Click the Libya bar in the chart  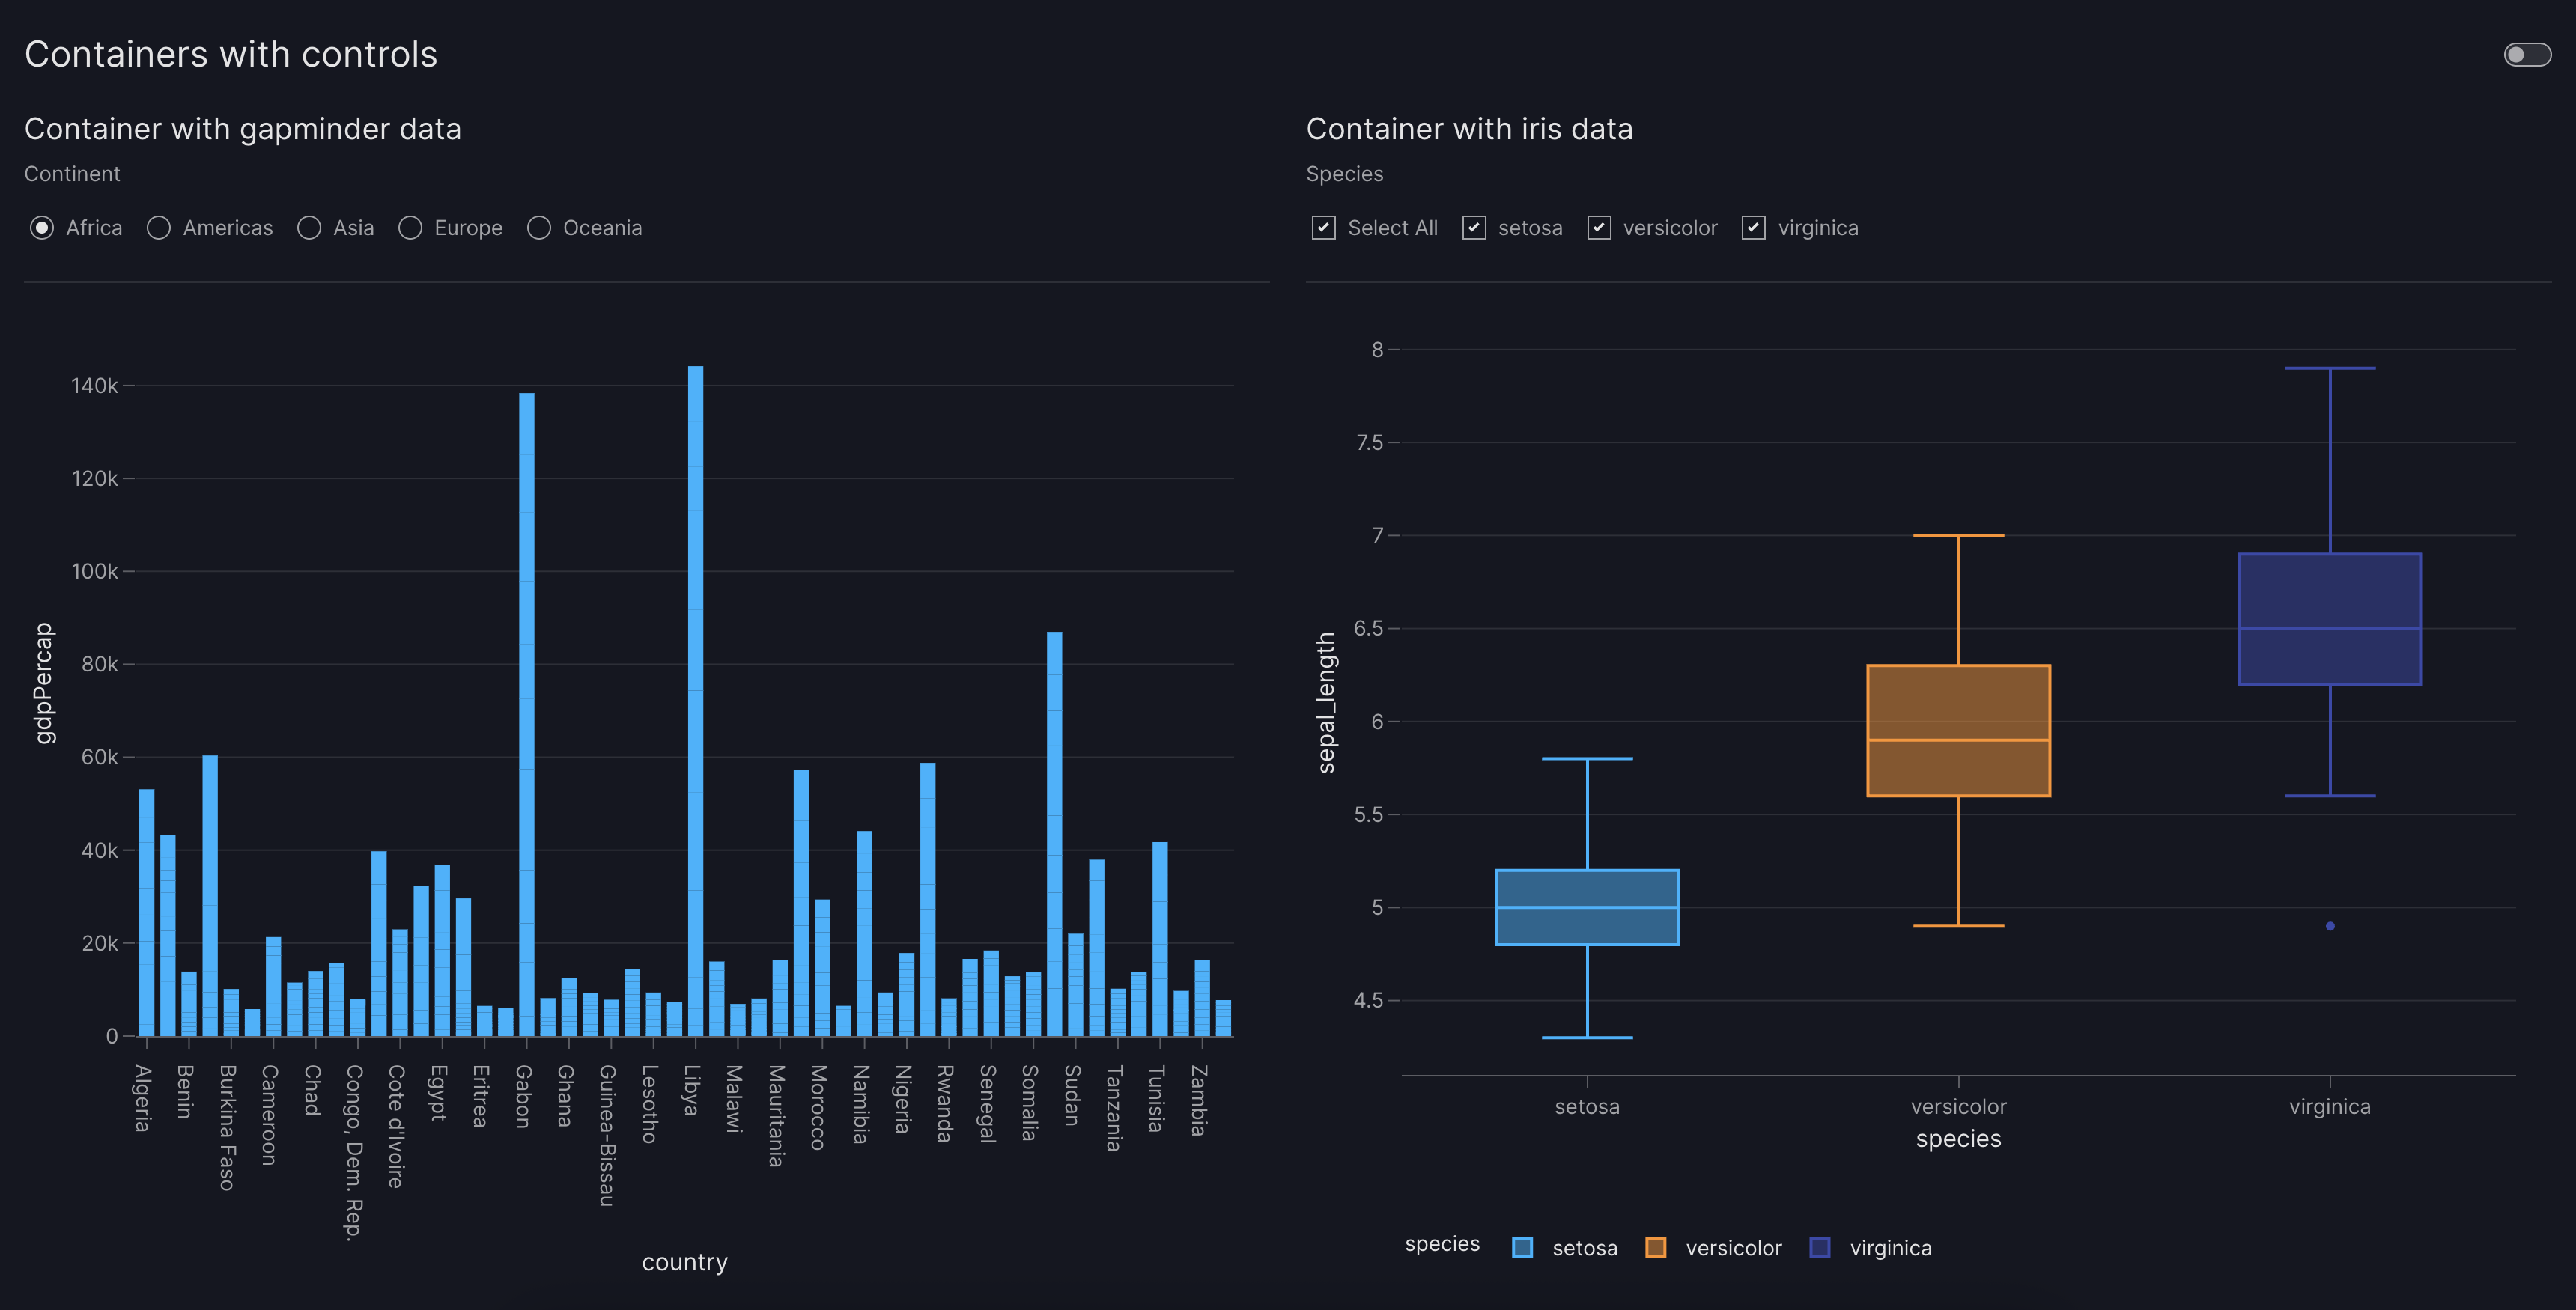pos(695,700)
